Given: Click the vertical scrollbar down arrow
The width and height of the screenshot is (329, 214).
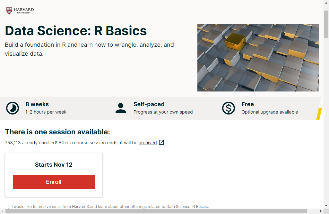Looking at the screenshot, I should coord(326,205).
